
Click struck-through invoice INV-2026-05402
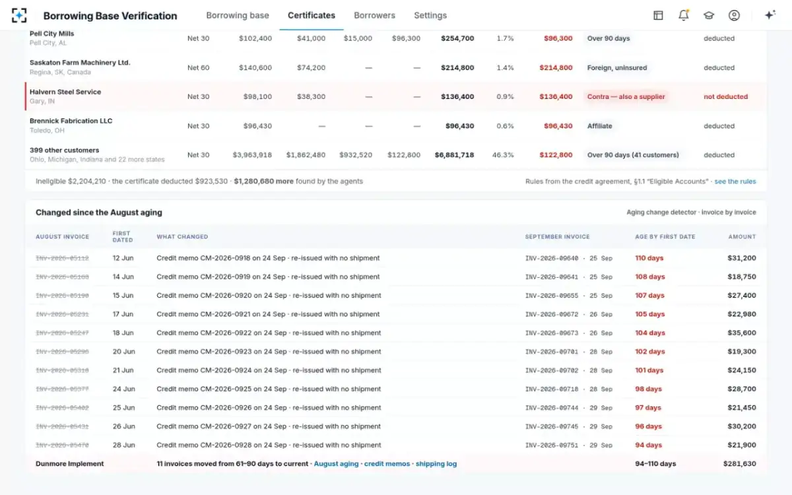tap(62, 408)
